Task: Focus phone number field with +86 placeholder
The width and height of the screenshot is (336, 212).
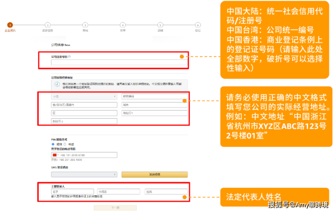Action: coord(84,155)
